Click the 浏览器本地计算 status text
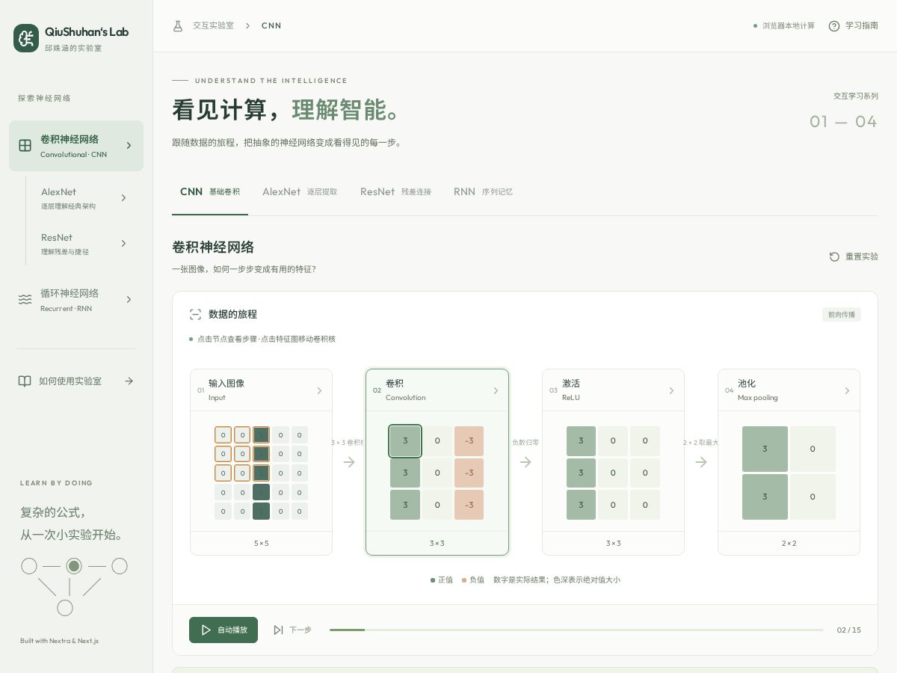Image resolution: width=897 pixels, height=673 pixels. [789, 26]
